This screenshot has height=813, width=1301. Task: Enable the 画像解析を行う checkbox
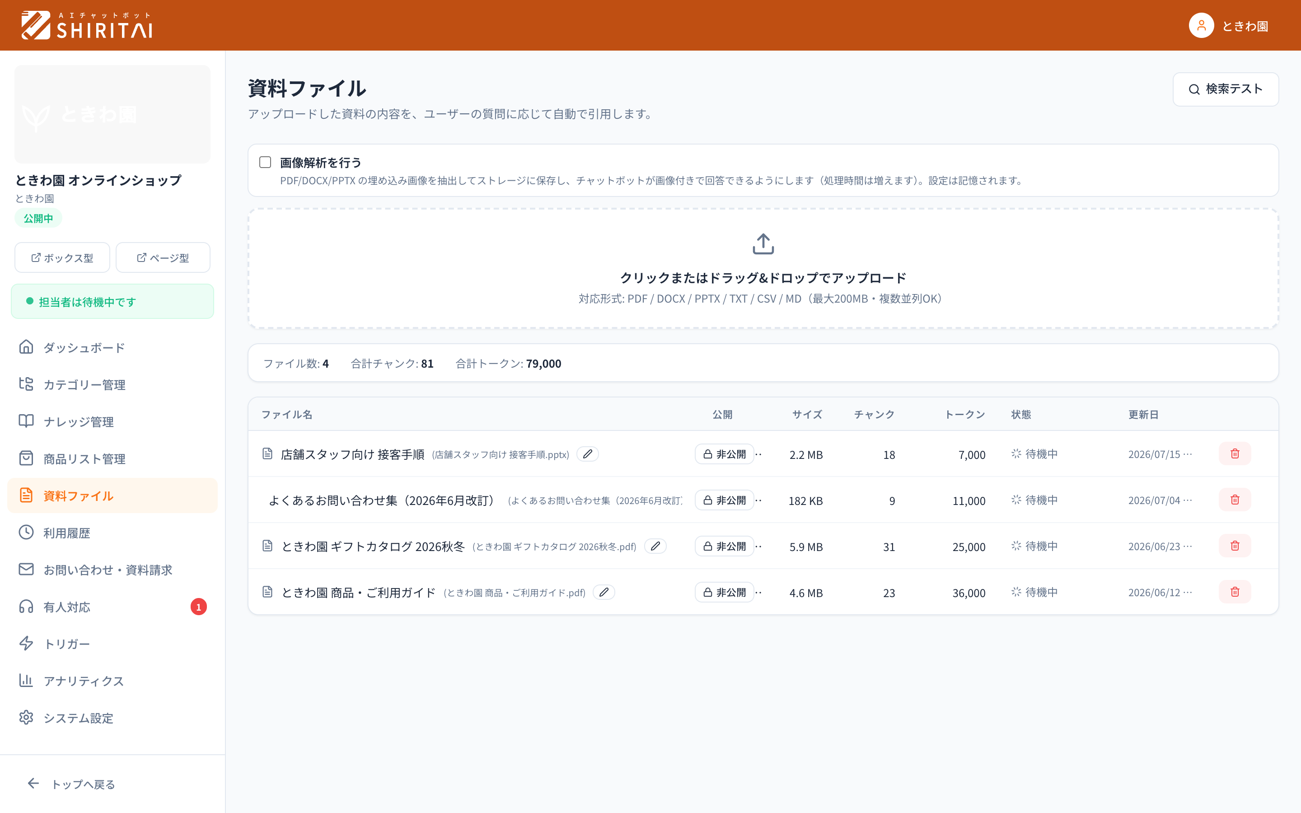[x=265, y=163]
